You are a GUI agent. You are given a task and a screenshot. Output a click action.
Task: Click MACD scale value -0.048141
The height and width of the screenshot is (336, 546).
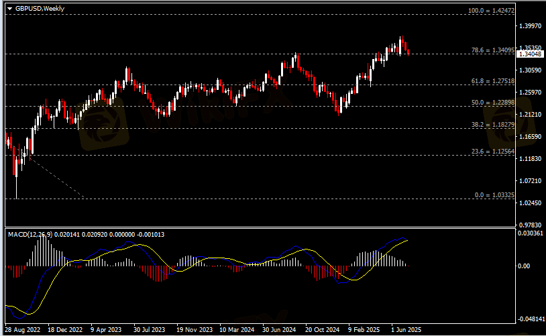531,319
